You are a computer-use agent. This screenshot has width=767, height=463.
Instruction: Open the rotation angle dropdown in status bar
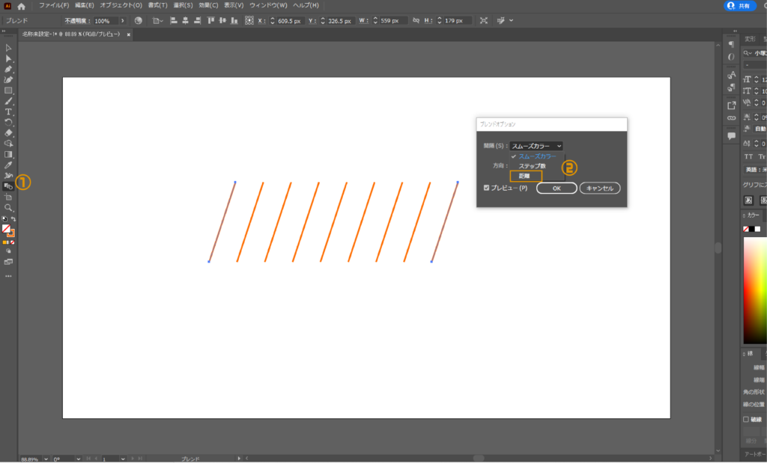point(78,459)
